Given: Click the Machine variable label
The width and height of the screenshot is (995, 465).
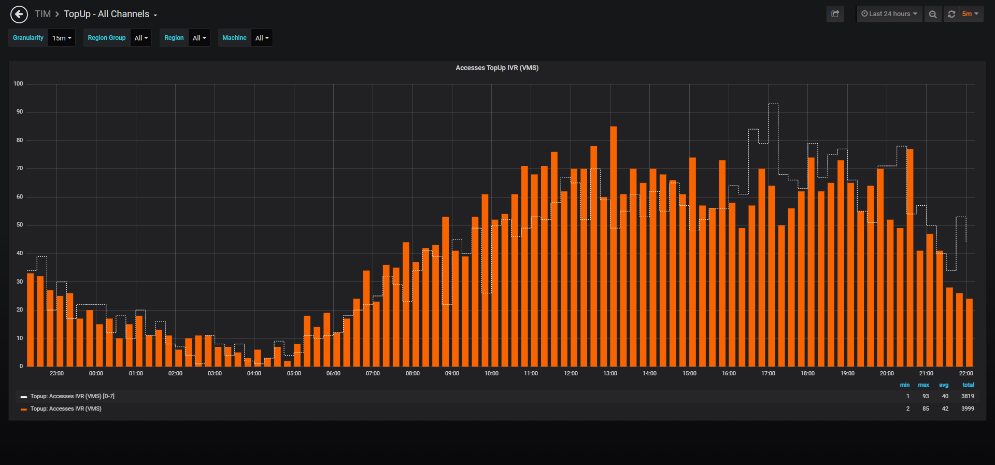Looking at the screenshot, I should click(x=234, y=38).
